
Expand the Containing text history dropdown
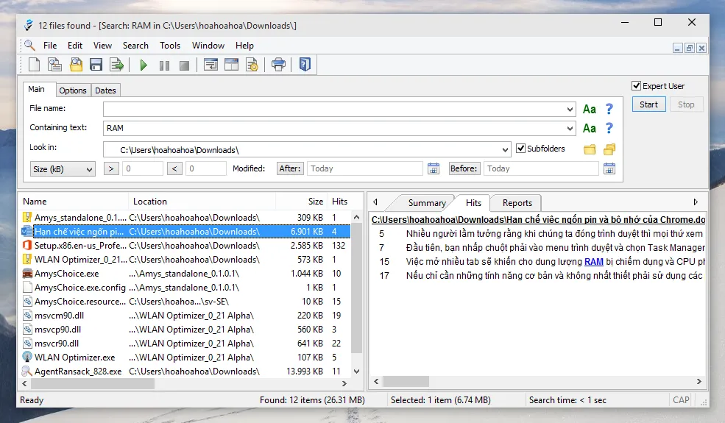click(570, 129)
